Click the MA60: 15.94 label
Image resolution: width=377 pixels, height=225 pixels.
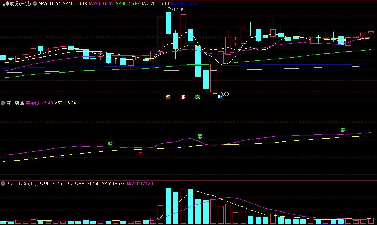[128, 4]
